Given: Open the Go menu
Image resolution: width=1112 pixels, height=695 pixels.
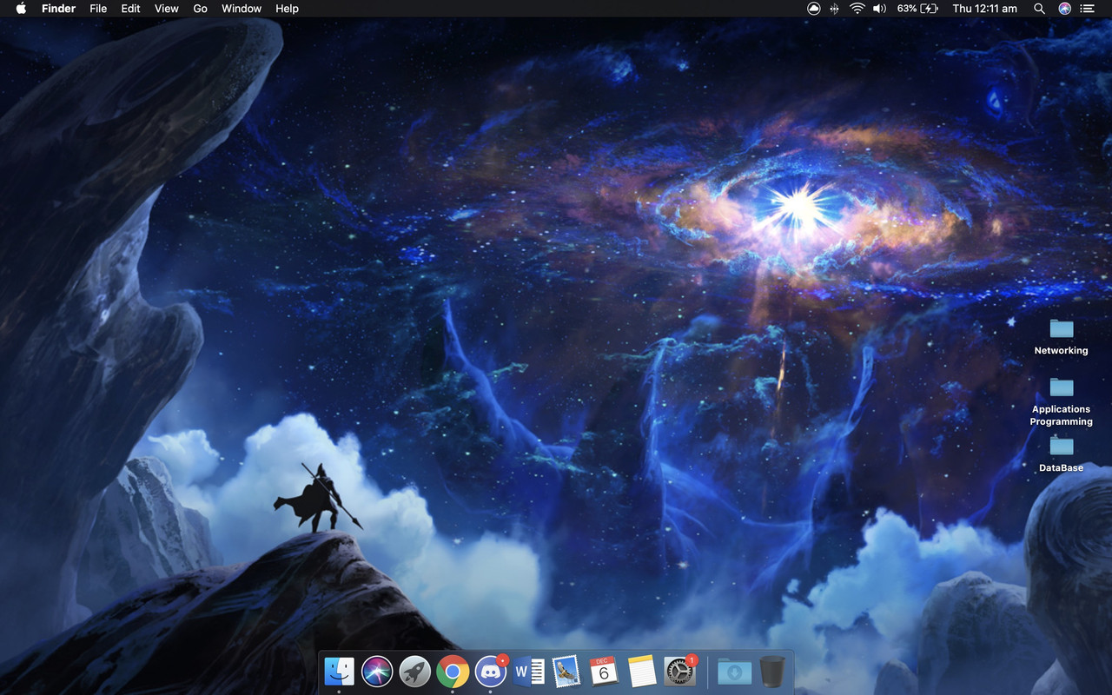Looking at the screenshot, I should (x=200, y=9).
